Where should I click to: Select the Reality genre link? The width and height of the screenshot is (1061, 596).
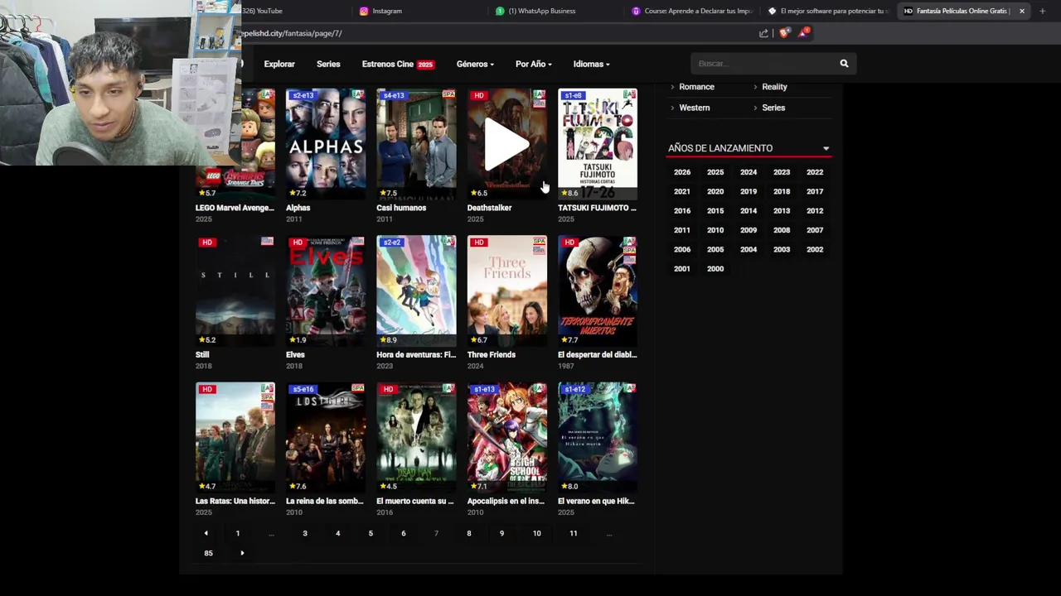(x=774, y=87)
